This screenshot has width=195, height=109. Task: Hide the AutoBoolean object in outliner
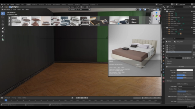(194, 30)
